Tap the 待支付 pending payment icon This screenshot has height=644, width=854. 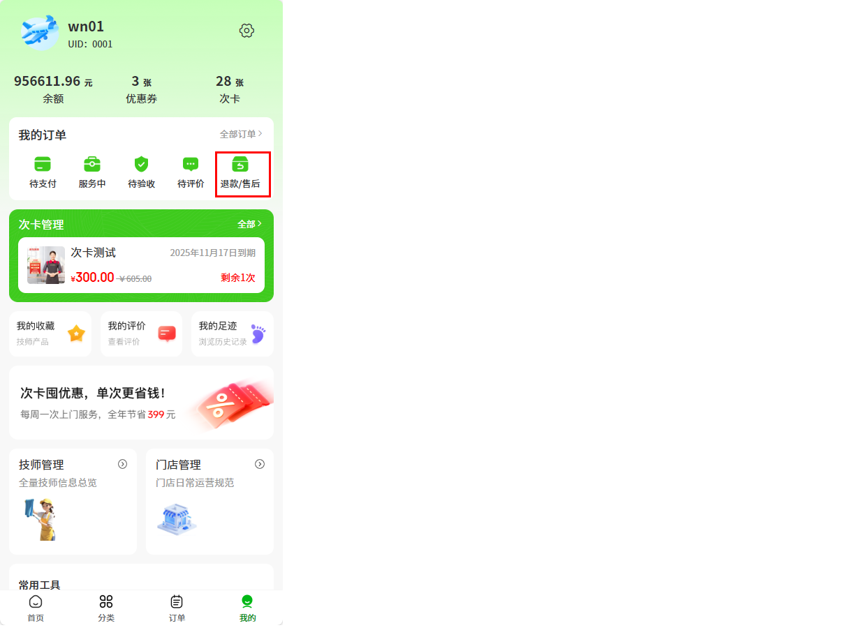point(43,164)
